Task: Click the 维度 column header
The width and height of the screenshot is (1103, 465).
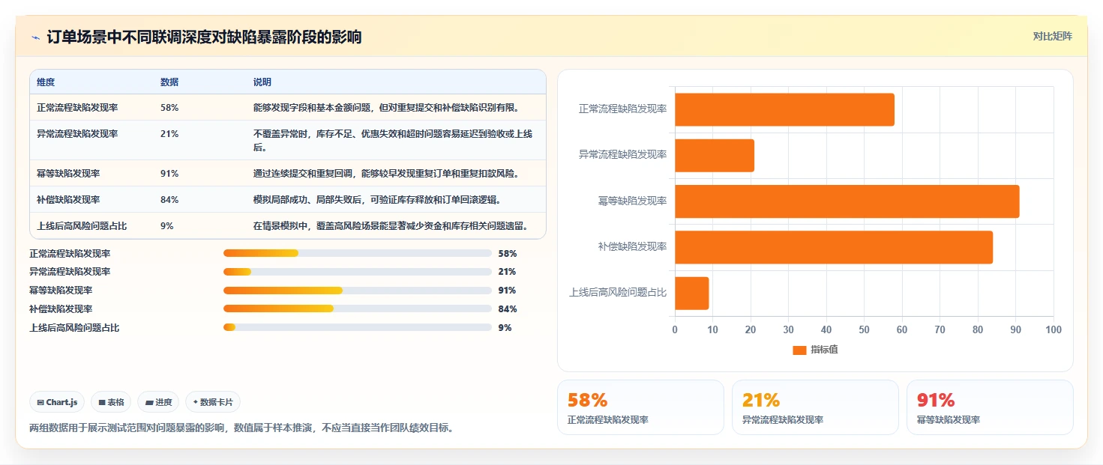Action: pos(46,82)
